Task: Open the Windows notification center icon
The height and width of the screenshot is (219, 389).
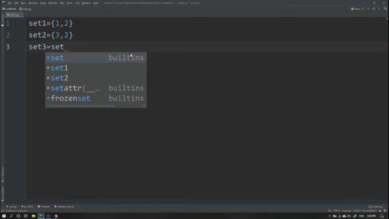Action: [382, 216]
